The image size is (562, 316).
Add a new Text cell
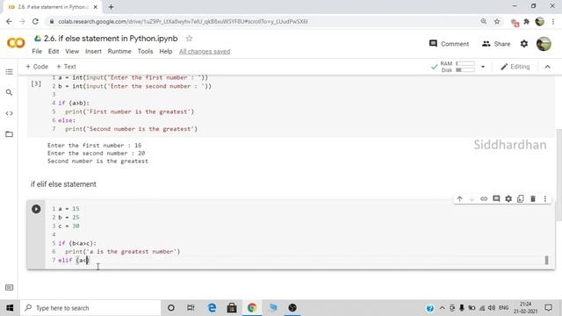[66, 67]
